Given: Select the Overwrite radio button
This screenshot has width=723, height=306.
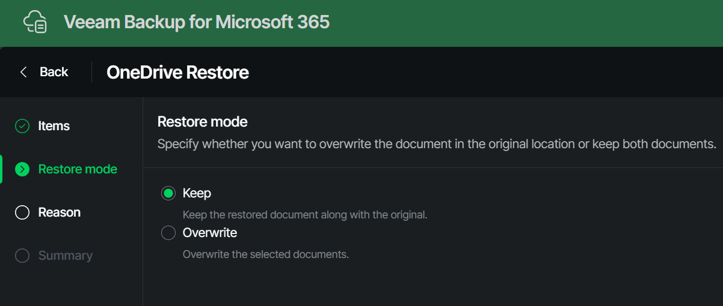Looking at the screenshot, I should 168,233.
